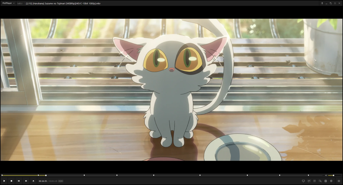This screenshot has height=185, width=343.
Task: Open a file with the eject button
Action: pos(33,181)
